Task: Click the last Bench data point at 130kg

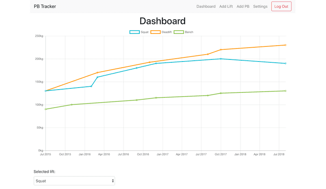Action: pos(286,91)
